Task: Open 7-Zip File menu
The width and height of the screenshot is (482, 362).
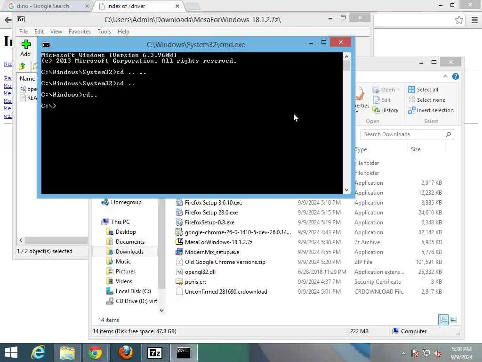Action: tap(24, 32)
